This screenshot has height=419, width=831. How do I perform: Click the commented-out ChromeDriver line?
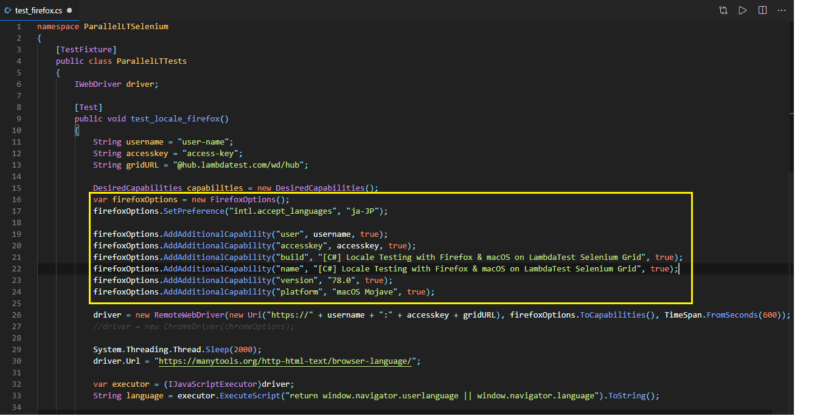193,327
